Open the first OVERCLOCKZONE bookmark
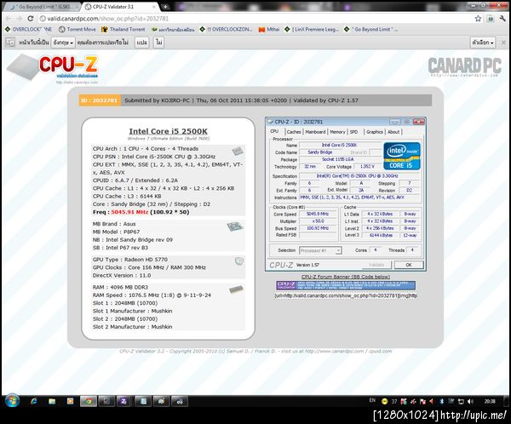 pos(28,29)
